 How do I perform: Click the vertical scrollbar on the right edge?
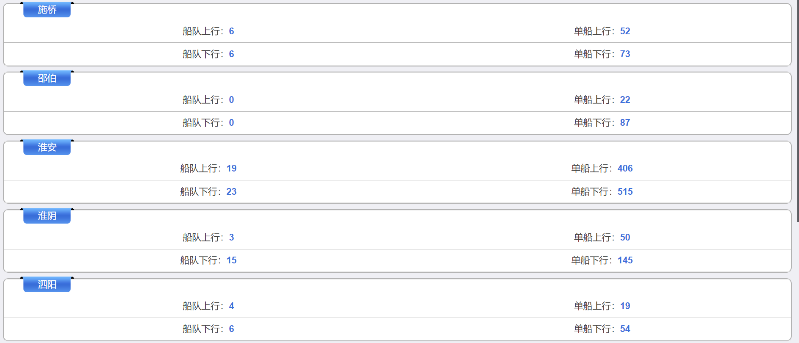[798, 111]
